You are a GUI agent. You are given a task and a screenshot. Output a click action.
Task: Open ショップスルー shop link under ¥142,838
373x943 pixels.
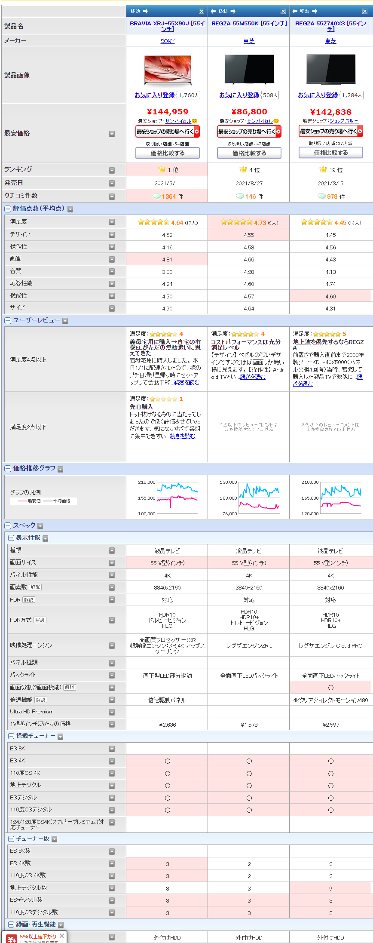pos(344,121)
